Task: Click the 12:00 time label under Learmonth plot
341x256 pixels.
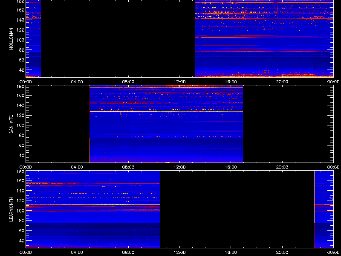Action: [179, 253]
